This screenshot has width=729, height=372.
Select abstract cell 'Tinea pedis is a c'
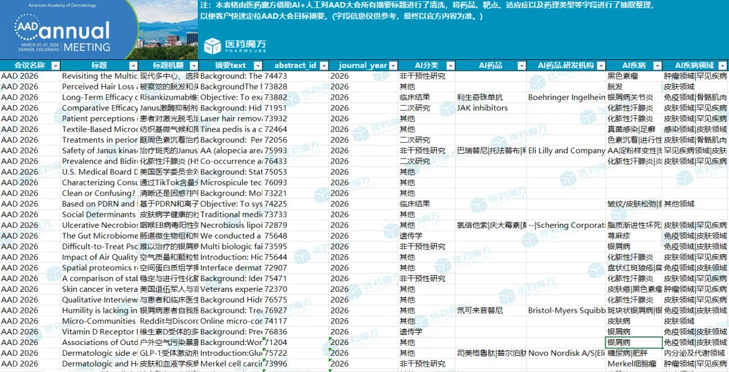click(x=231, y=129)
